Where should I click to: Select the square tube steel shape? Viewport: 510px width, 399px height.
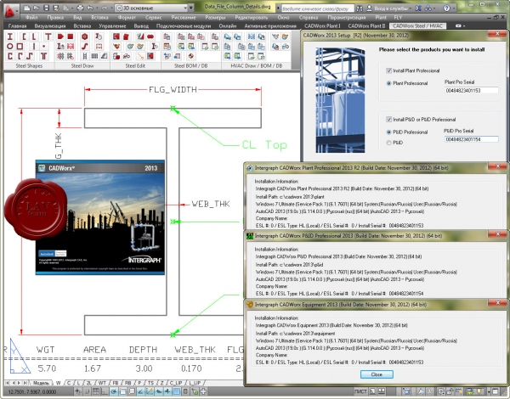click(x=20, y=46)
